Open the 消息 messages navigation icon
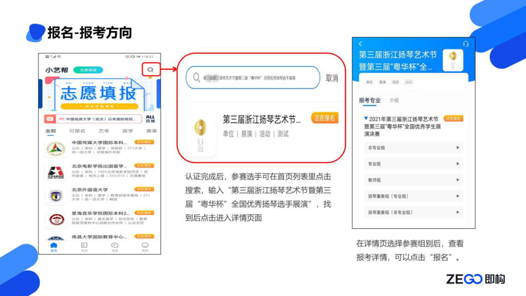Screen dimensions: 526x296 [115, 246]
